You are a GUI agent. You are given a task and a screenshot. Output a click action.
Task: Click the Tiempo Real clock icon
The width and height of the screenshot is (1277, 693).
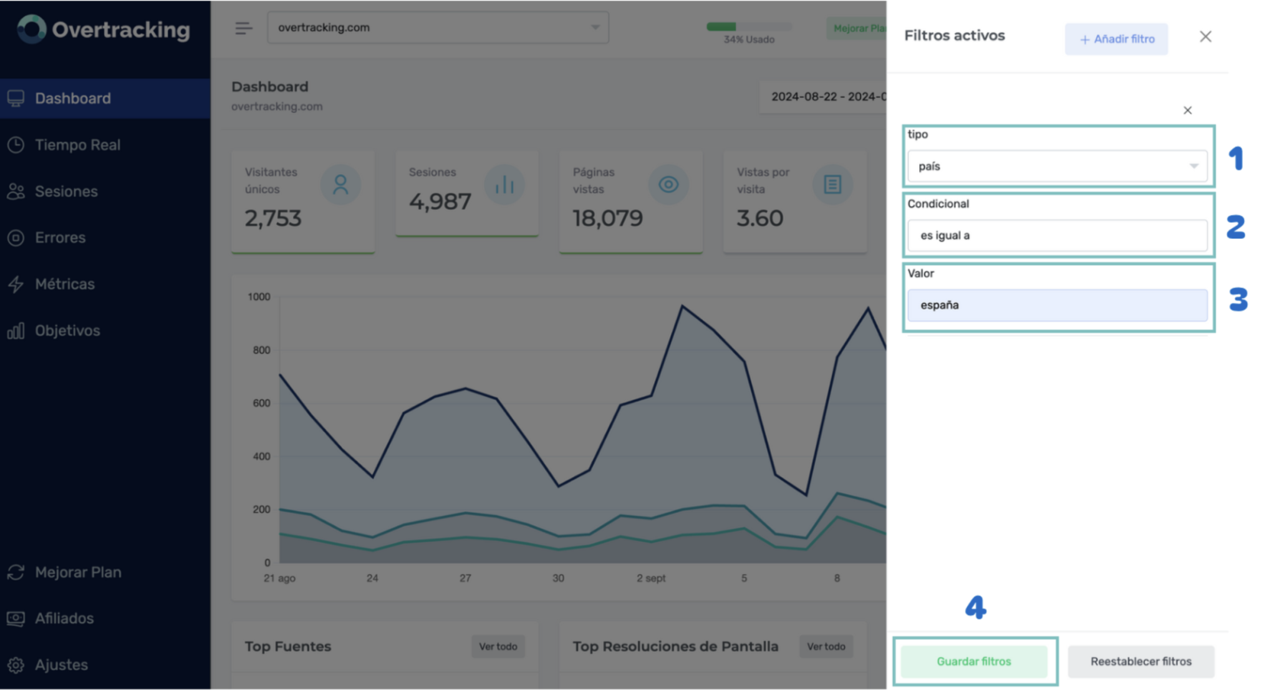click(x=16, y=145)
